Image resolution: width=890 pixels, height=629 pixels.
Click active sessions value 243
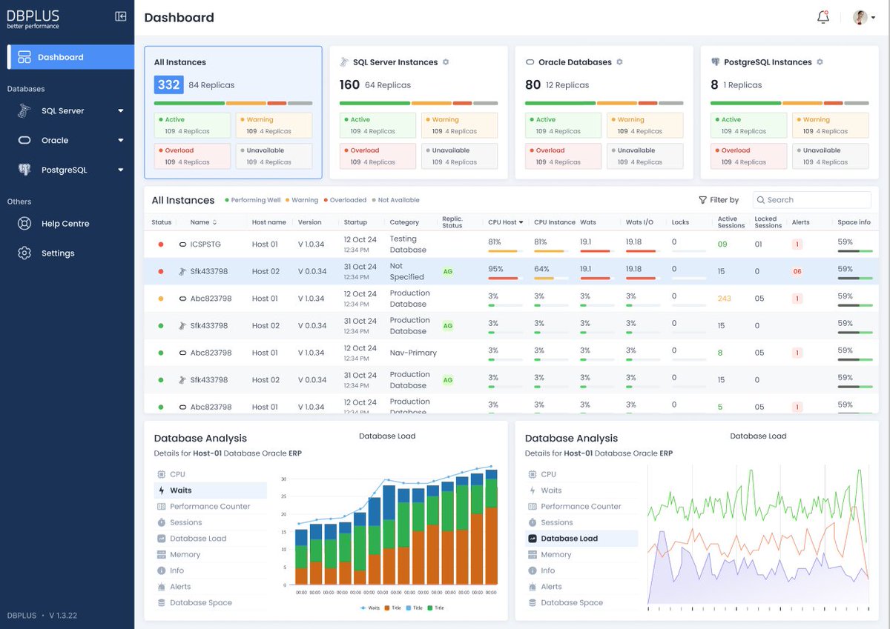[x=725, y=299]
